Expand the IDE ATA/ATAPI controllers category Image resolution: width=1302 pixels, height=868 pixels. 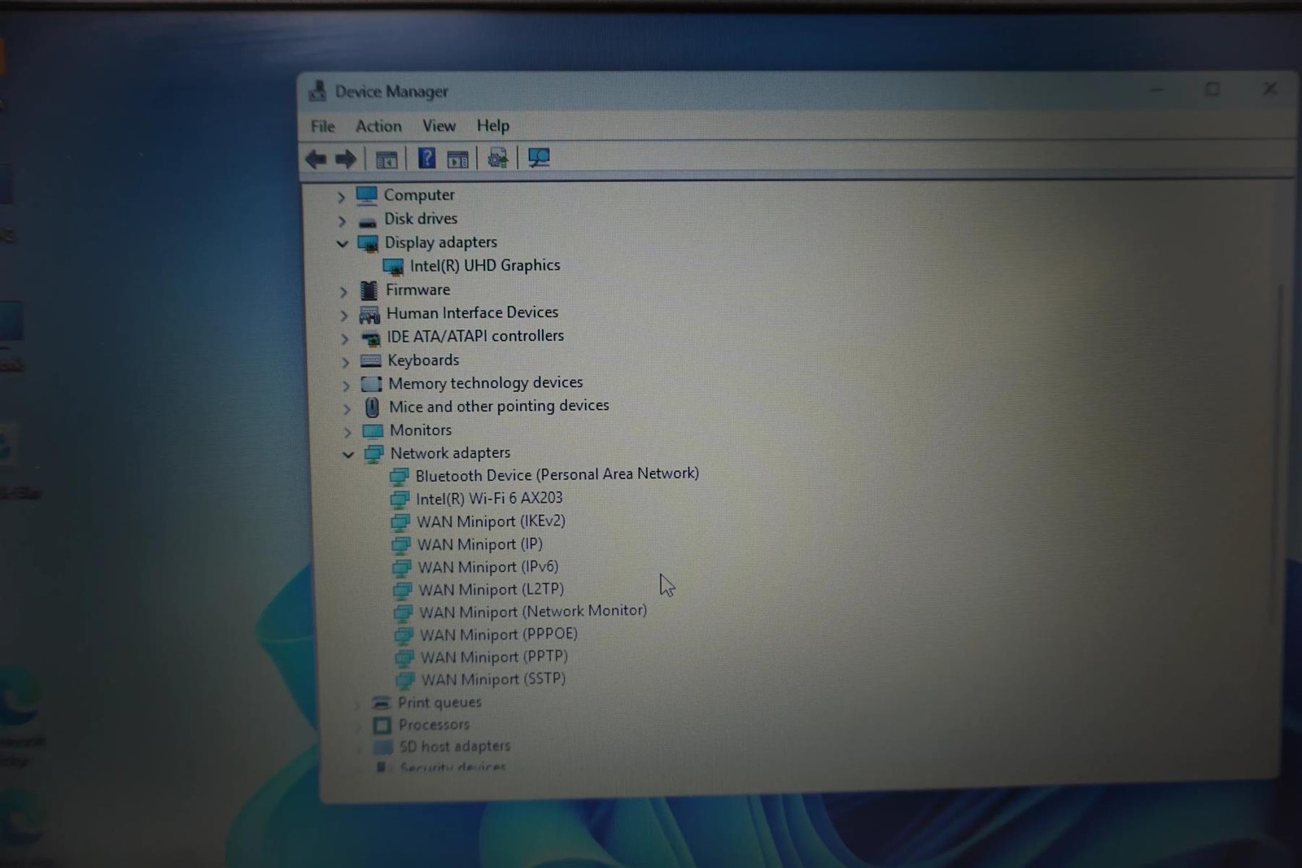tap(345, 338)
